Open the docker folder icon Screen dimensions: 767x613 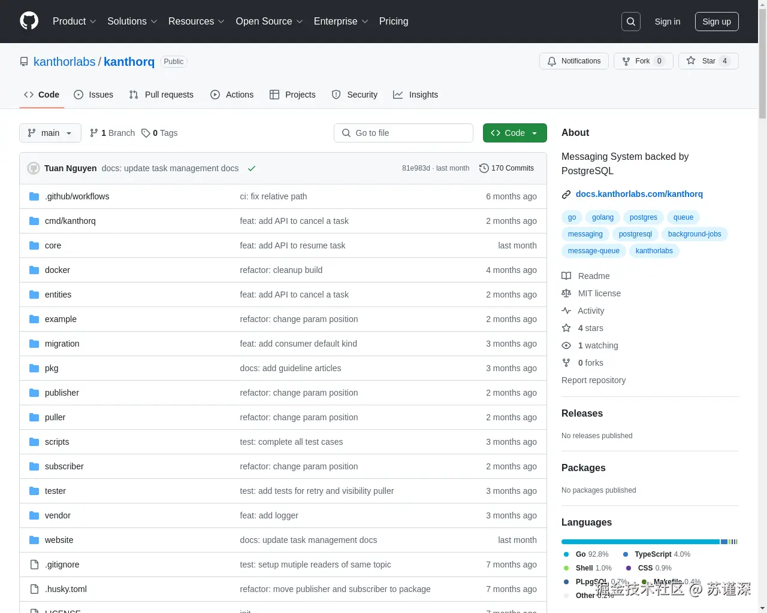[x=34, y=270]
